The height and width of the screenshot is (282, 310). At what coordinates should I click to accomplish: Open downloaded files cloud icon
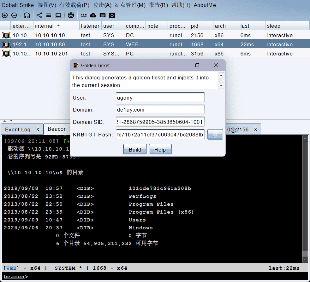coord(93,15)
